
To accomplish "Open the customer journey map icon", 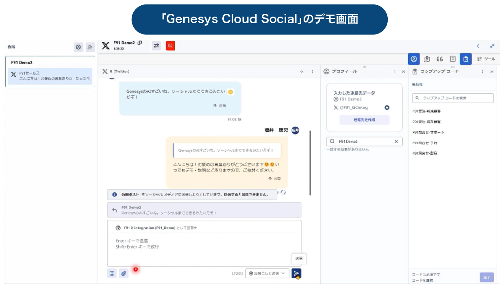I will (x=427, y=59).
